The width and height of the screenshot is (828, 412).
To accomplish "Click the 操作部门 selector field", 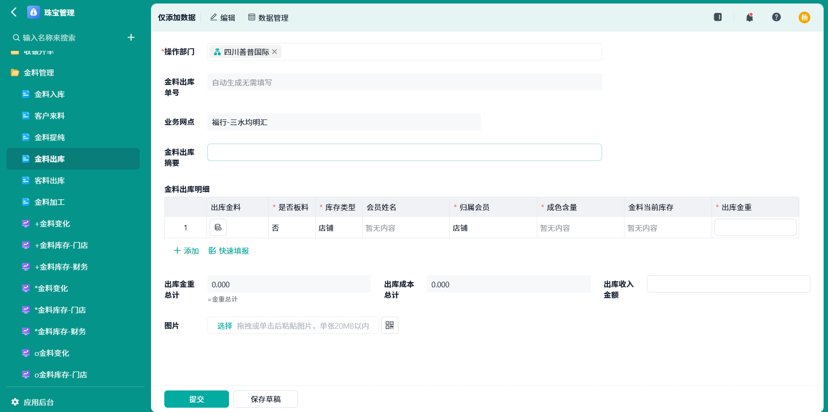I will click(x=405, y=52).
